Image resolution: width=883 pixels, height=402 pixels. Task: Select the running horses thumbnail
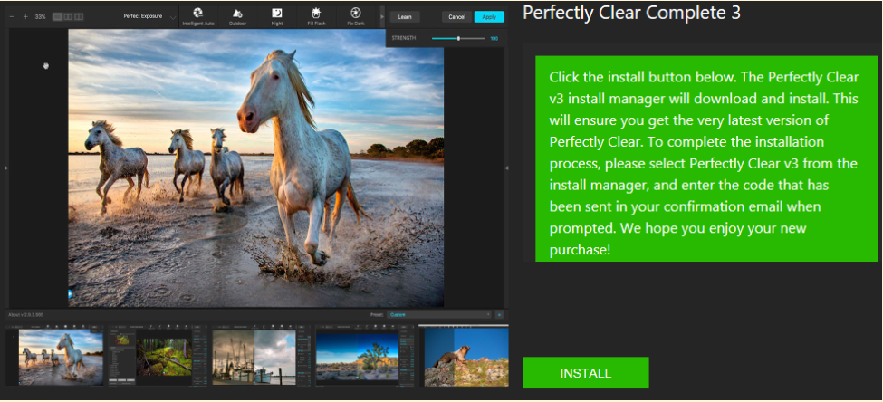(54, 356)
